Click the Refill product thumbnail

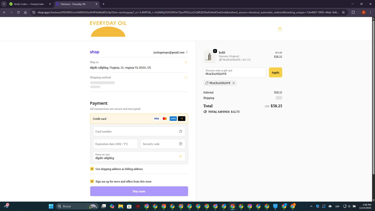tap(209, 56)
